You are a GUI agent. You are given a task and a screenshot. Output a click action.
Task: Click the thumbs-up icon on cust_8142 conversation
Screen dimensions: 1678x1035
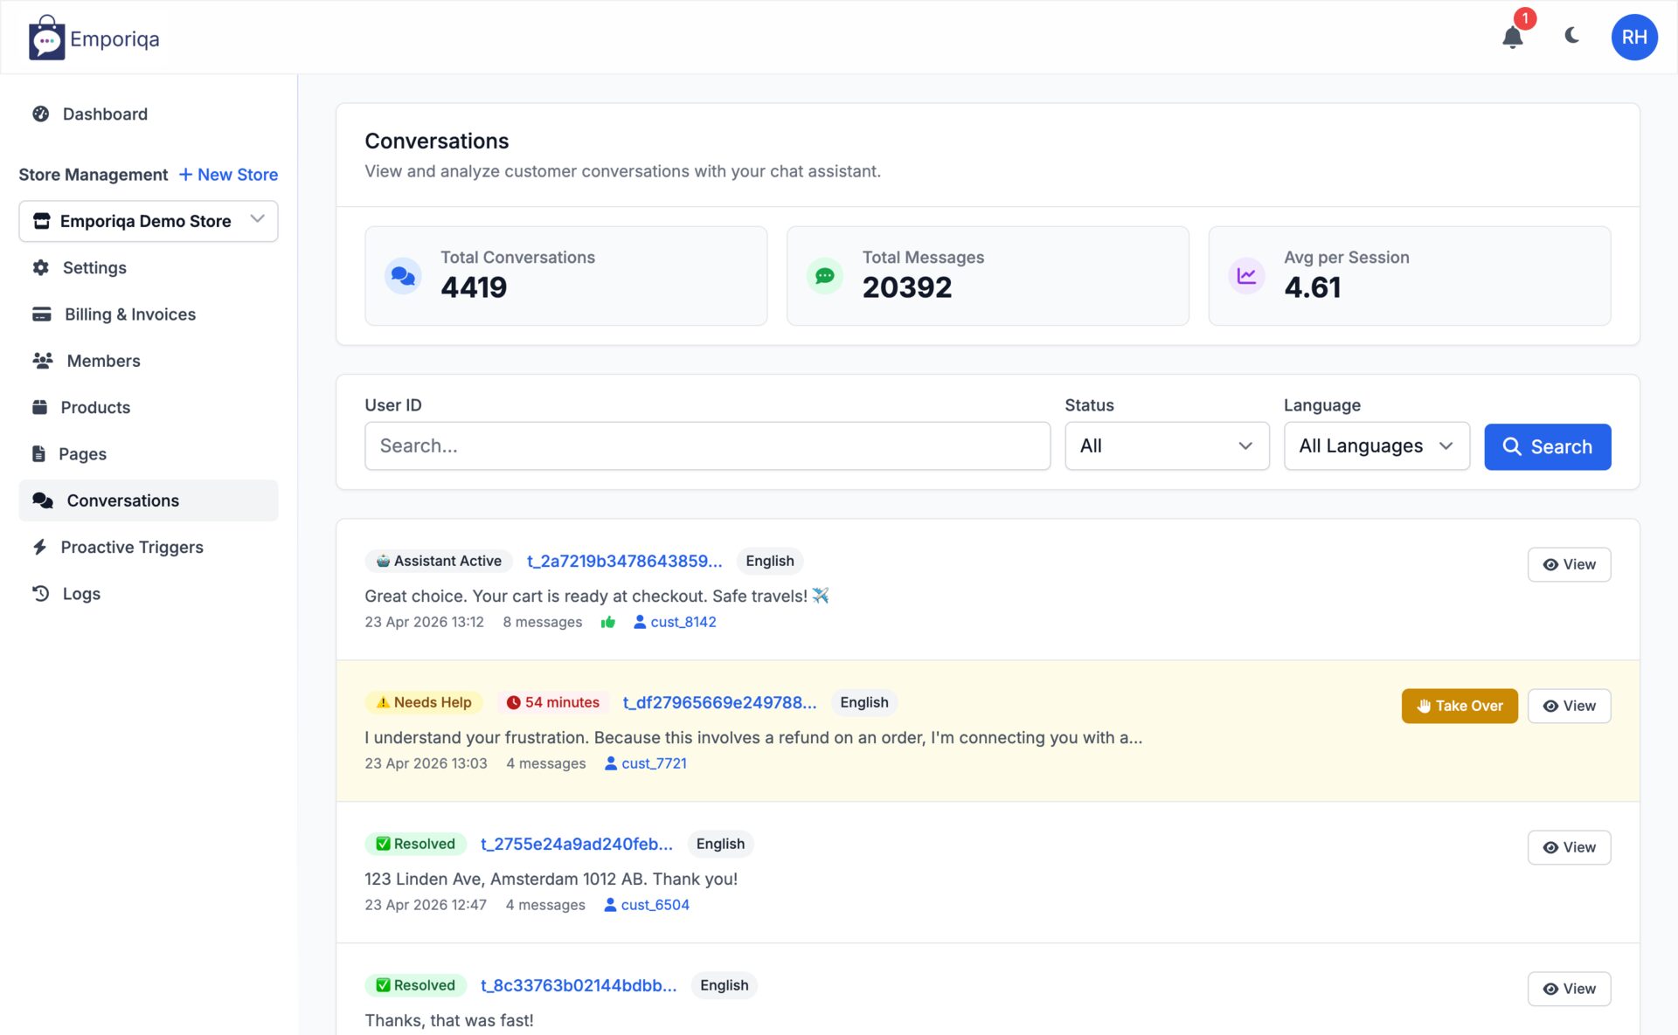pyautogui.click(x=609, y=622)
